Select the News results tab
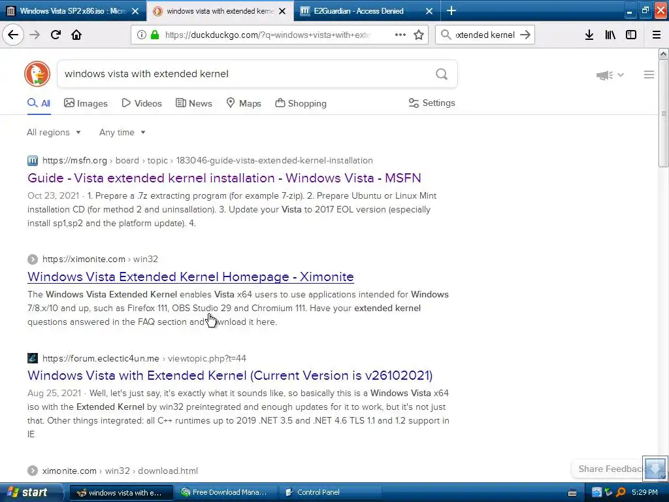The height and width of the screenshot is (502, 669). tap(193, 103)
